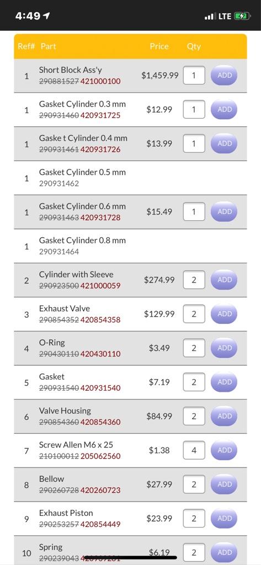This screenshot has width=261, height=565.
Task: Add the Exhaust Piston to cart
Action: [224, 518]
